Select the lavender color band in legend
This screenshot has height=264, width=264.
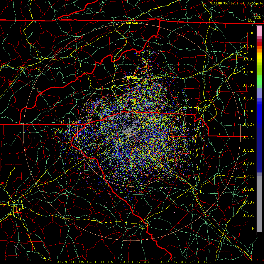coord(259,93)
